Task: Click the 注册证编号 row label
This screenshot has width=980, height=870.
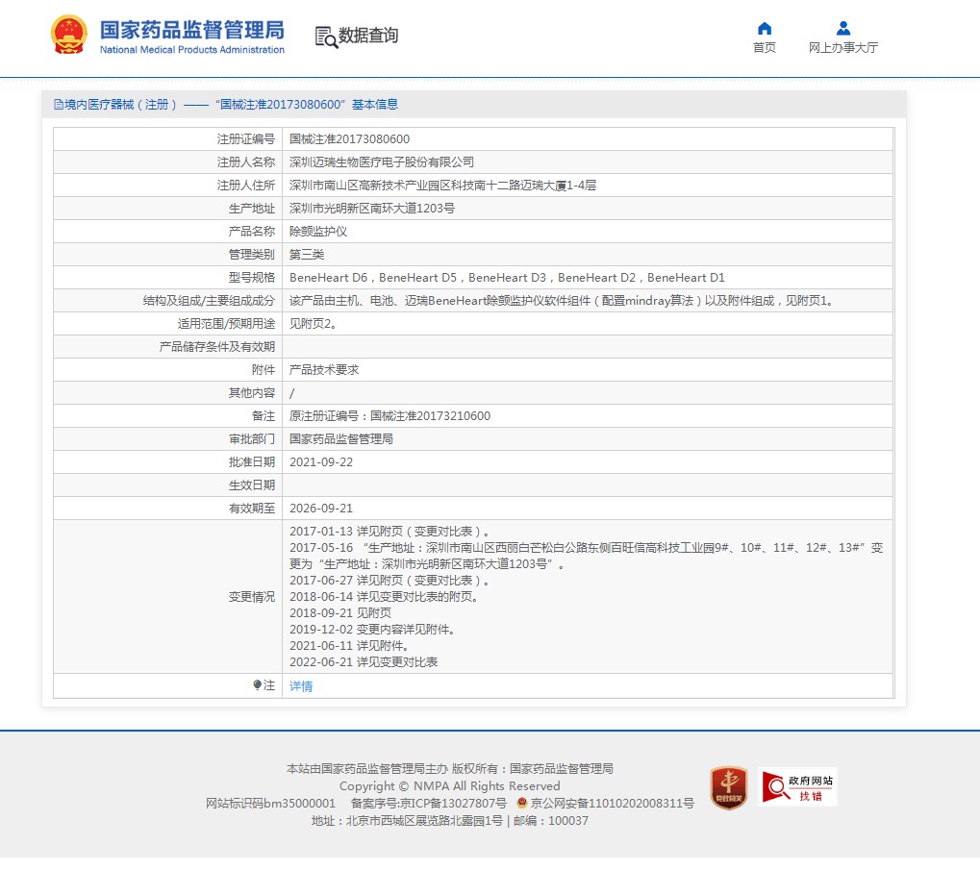Action: (245, 139)
